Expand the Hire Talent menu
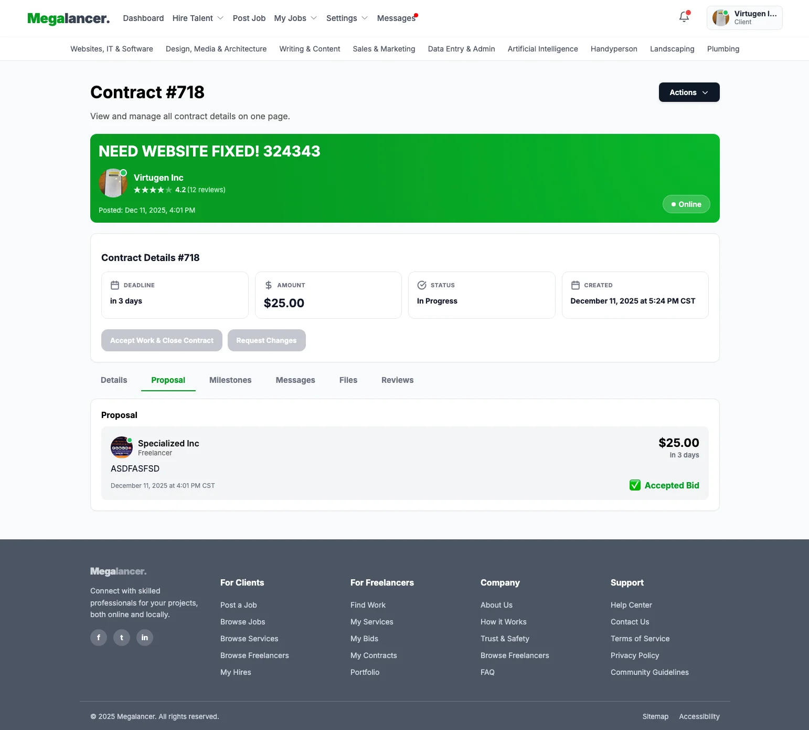 point(198,18)
